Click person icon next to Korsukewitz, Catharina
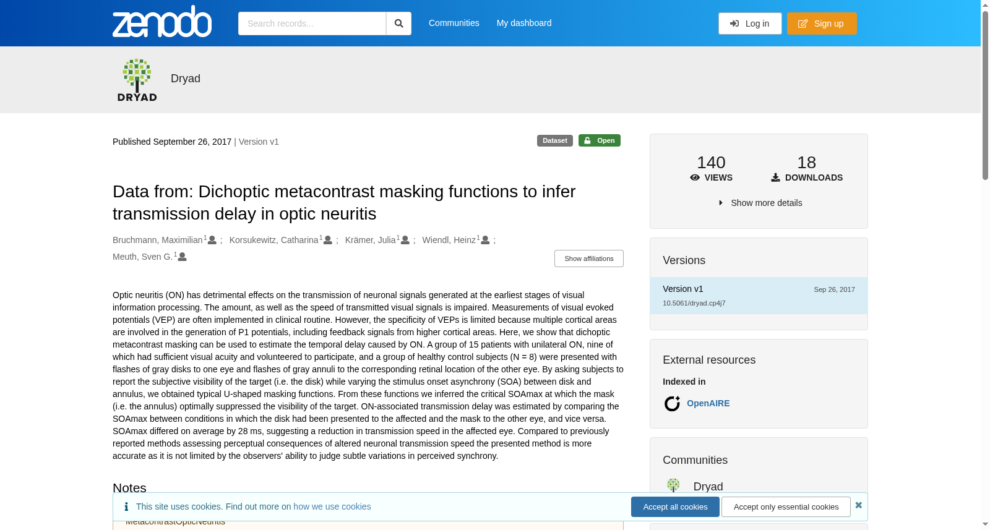 pos(328,240)
